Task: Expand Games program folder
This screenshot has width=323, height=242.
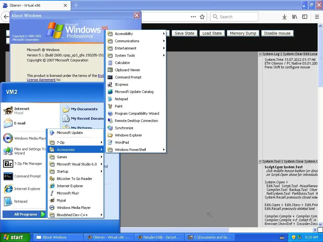Action: click(x=75, y=157)
